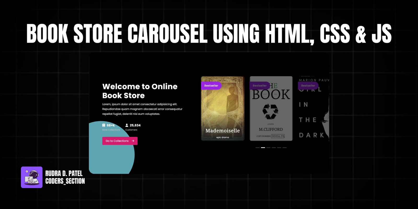Click the 'RUDRA D. PATEL' name text
This screenshot has height=209, width=418.
(x=64, y=173)
